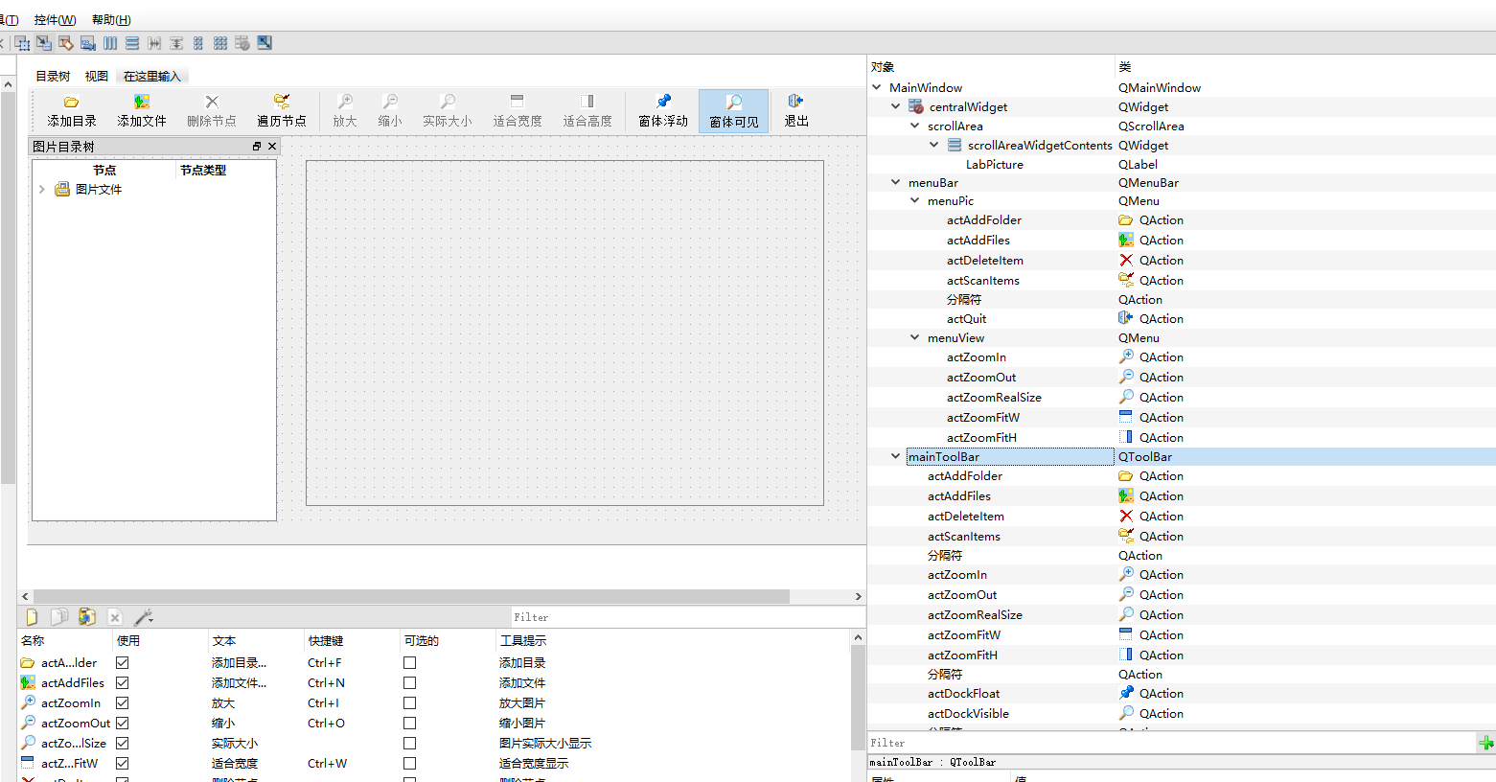The width and height of the screenshot is (1496, 782).
Task: Check the 可选的 checkbox for actZoomIn
Action: (410, 703)
